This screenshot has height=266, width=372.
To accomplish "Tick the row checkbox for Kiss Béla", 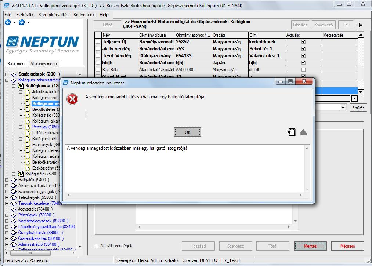I will coord(98,70).
